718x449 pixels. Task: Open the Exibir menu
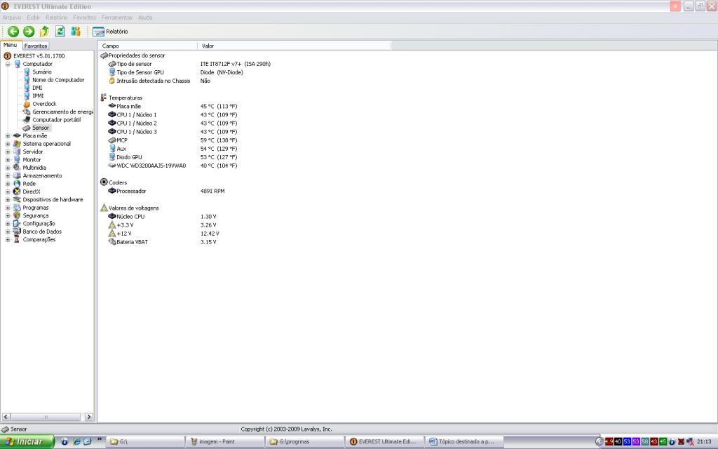tap(34, 18)
